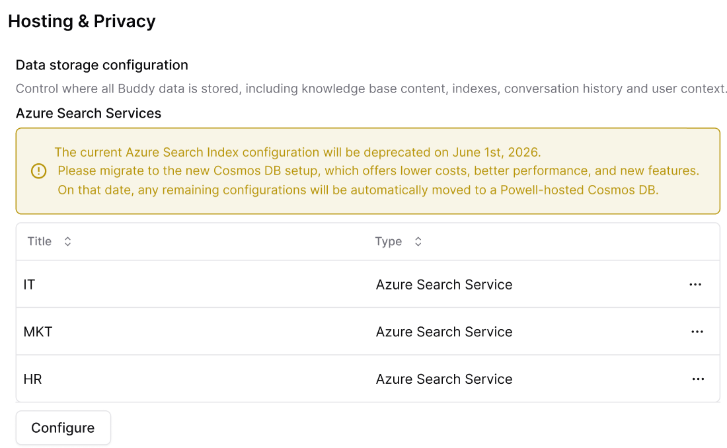The width and height of the screenshot is (727, 448).
Task: Select the MKT title cell
Action: [x=38, y=332]
